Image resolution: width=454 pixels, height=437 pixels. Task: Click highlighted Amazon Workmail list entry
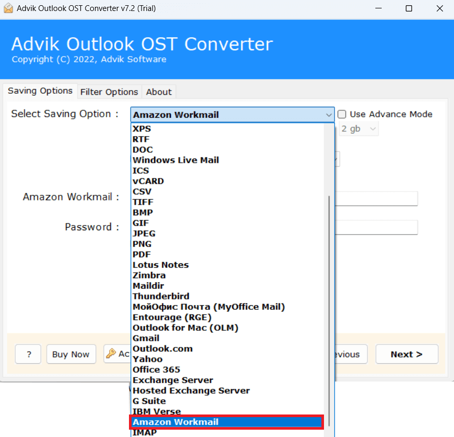[x=226, y=422]
